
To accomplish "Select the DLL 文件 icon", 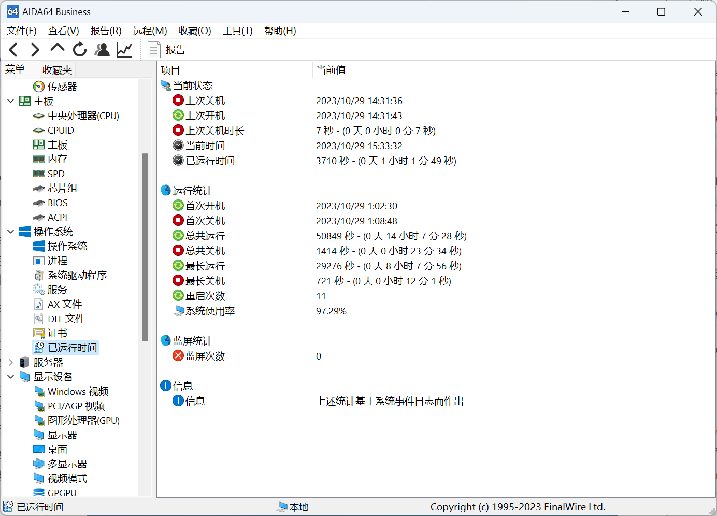I will pos(39,319).
